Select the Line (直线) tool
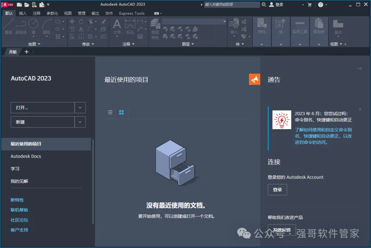This screenshot has width=371, height=248. pyautogui.click(x=8, y=26)
